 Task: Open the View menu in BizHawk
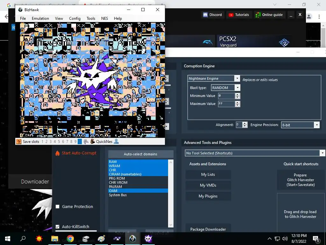59,19
